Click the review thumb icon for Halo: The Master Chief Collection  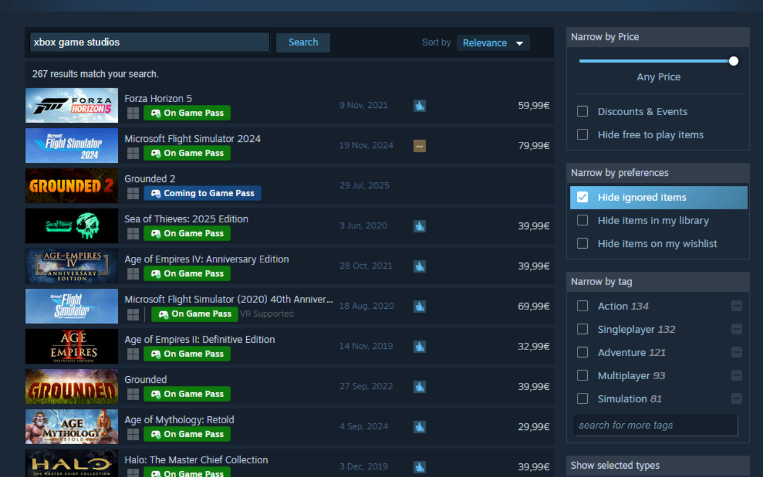(x=420, y=467)
